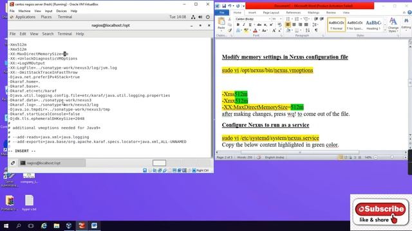The height and width of the screenshot is (231, 412).
Task: Expand the Styles gallery more arrow
Action: [385, 30]
